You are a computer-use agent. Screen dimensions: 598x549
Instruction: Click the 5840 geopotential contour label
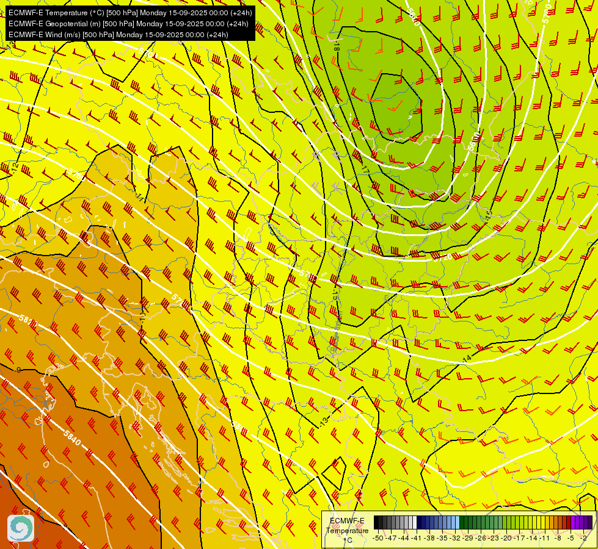click(x=72, y=438)
